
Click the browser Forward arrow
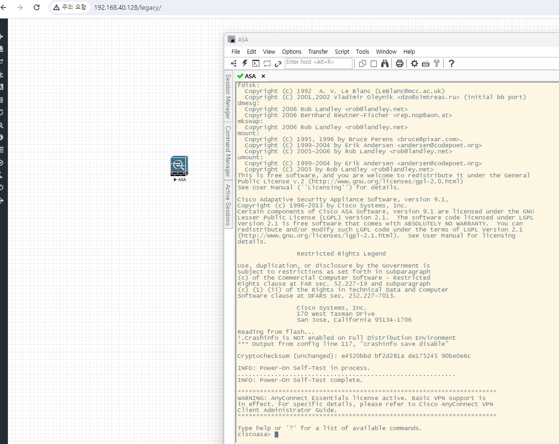pyautogui.click(x=19, y=7)
